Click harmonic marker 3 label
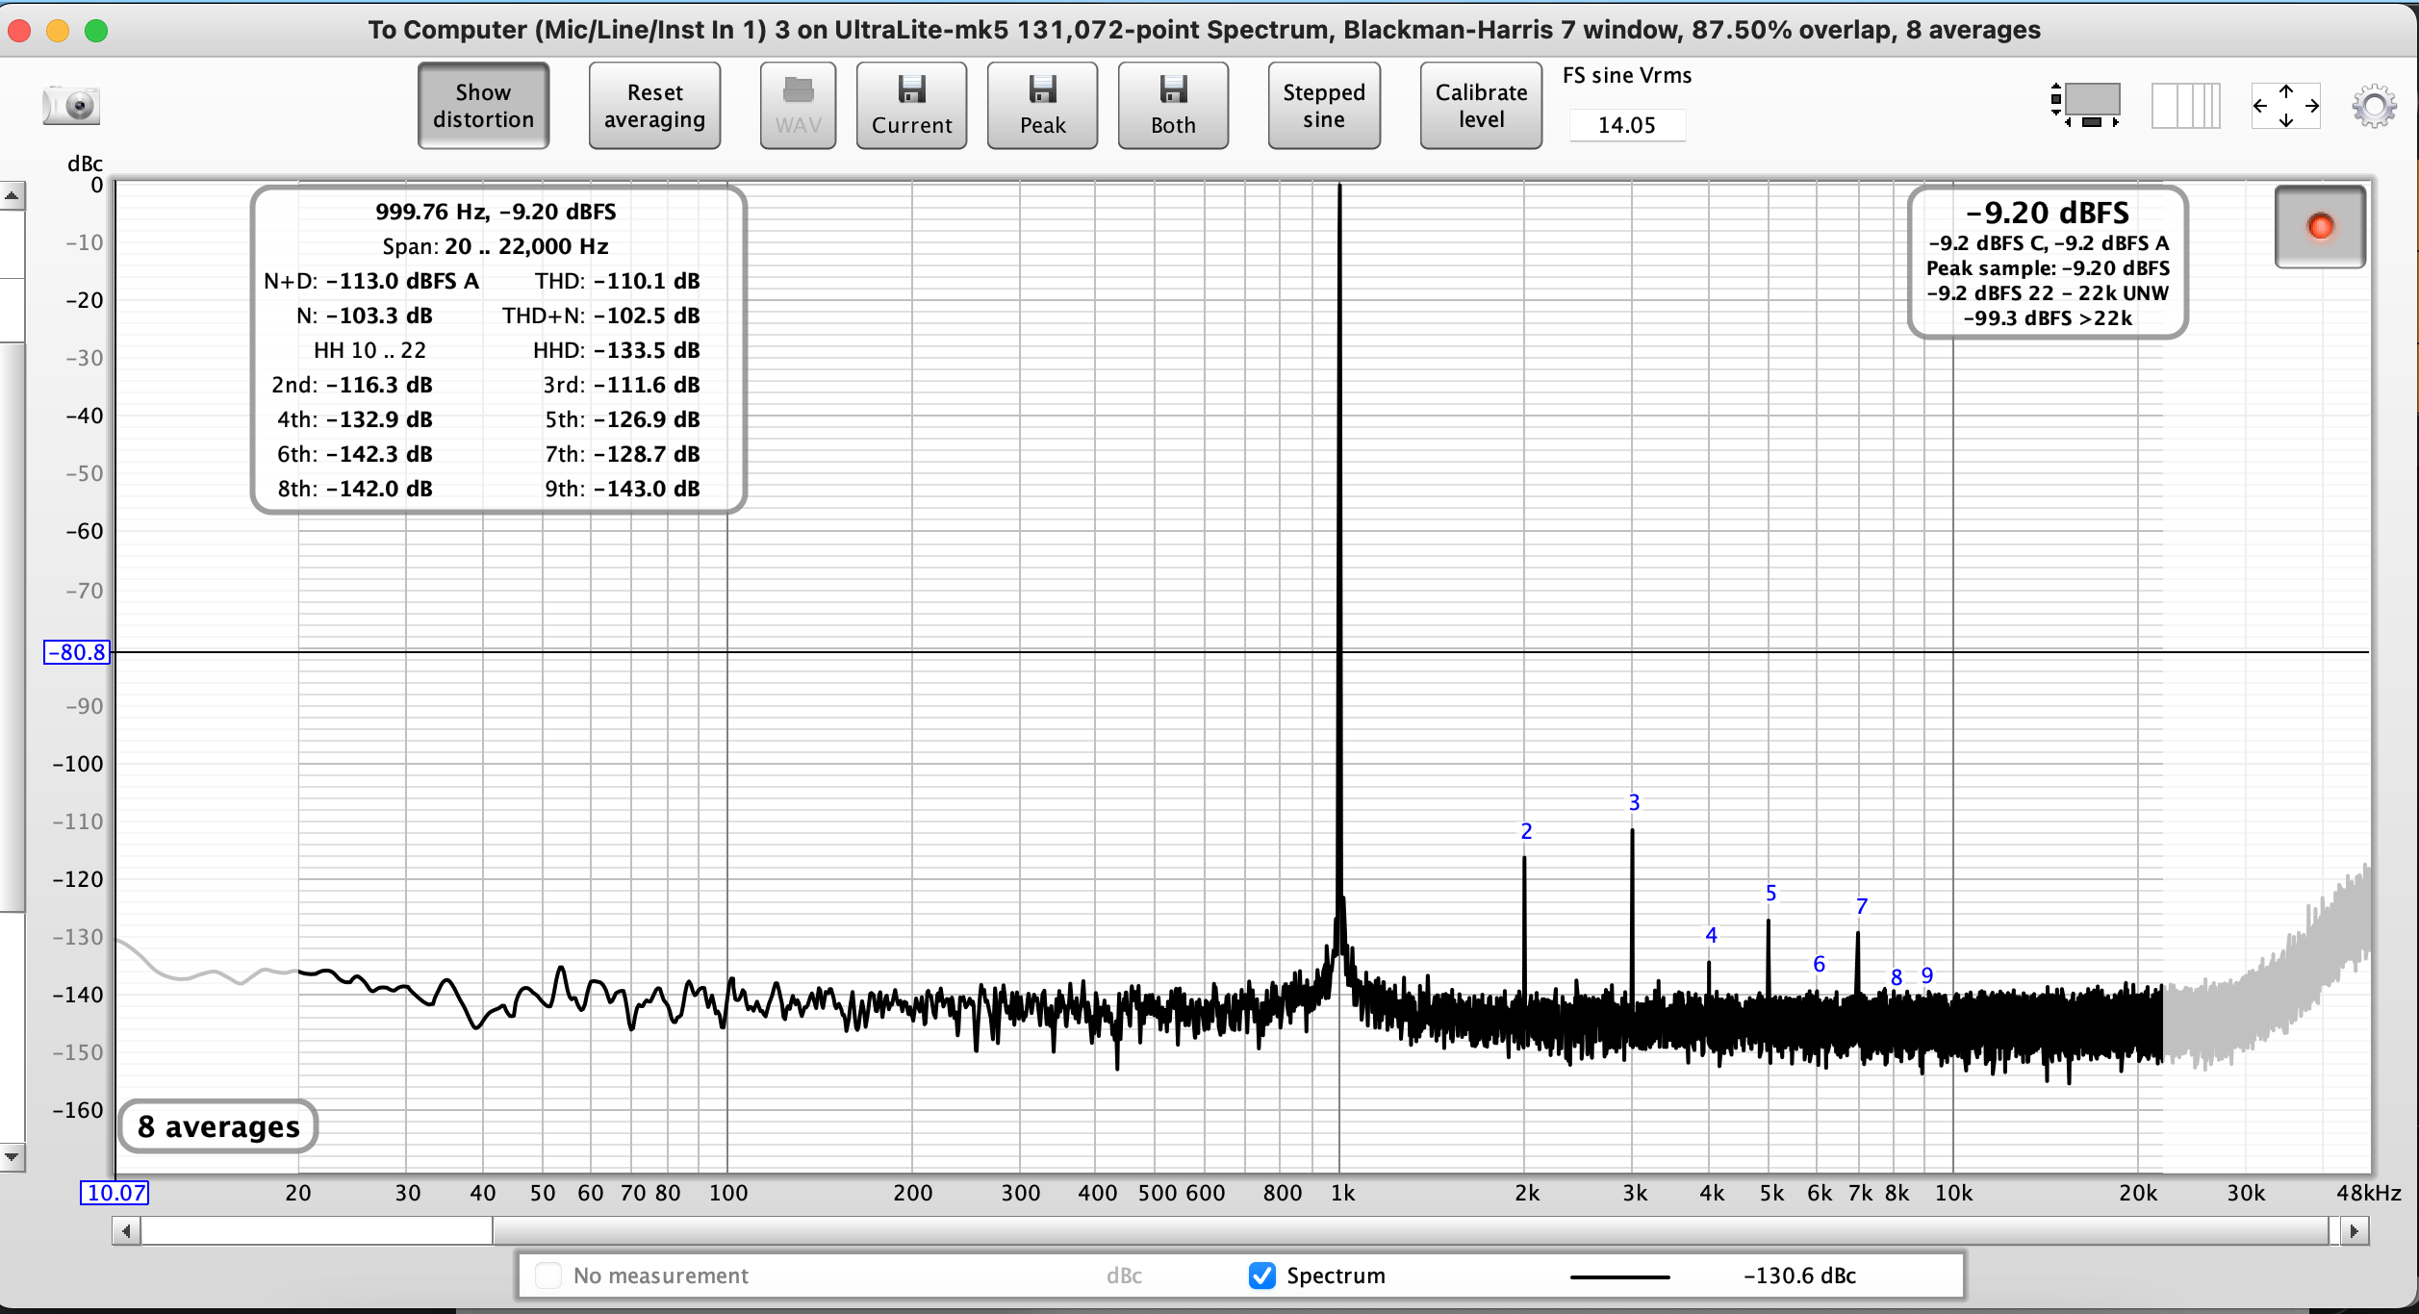Viewport: 2419px width, 1314px height. [1634, 802]
